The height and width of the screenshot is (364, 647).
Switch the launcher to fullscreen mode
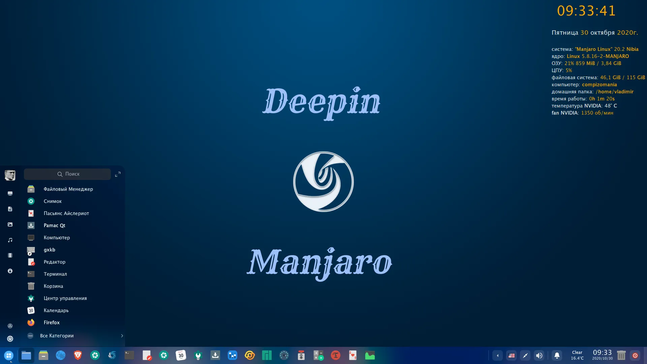tap(118, 174)
